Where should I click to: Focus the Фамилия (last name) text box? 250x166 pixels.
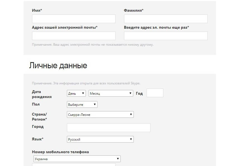tap(166, 19)
